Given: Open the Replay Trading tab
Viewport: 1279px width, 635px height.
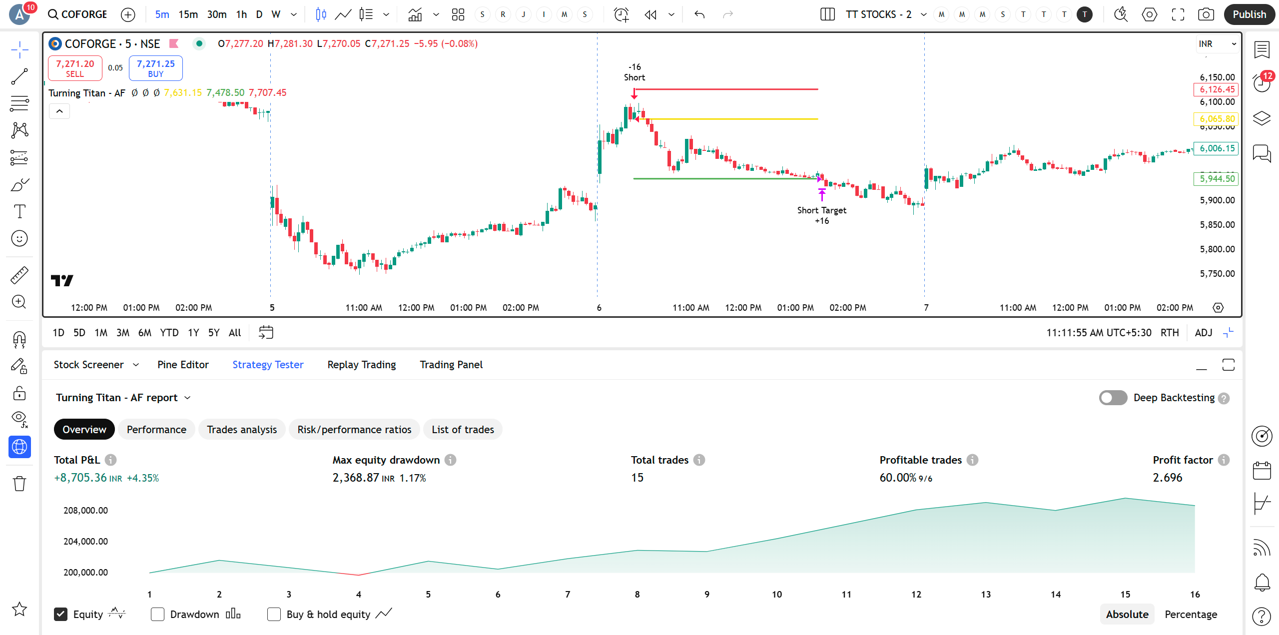Looking at the screenshot, I should [x=362, y=365].
